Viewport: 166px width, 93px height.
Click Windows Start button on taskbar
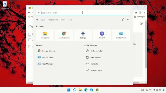pos(69,90)
